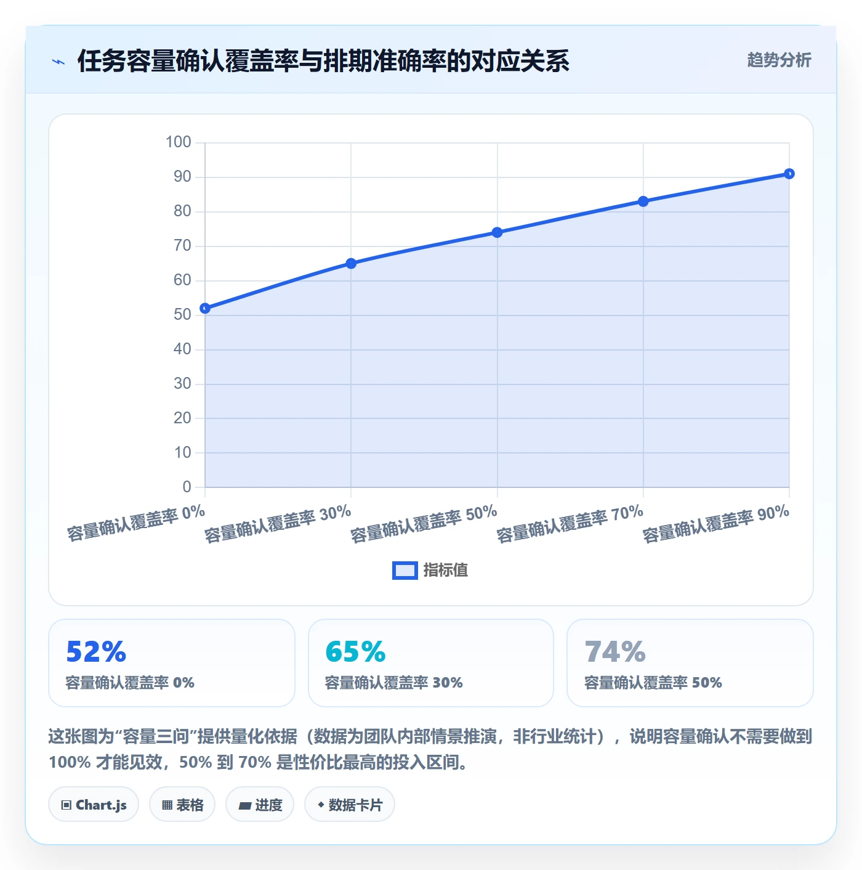Click the data point at 容量确认覆盖率 70%

coord(643,201)
